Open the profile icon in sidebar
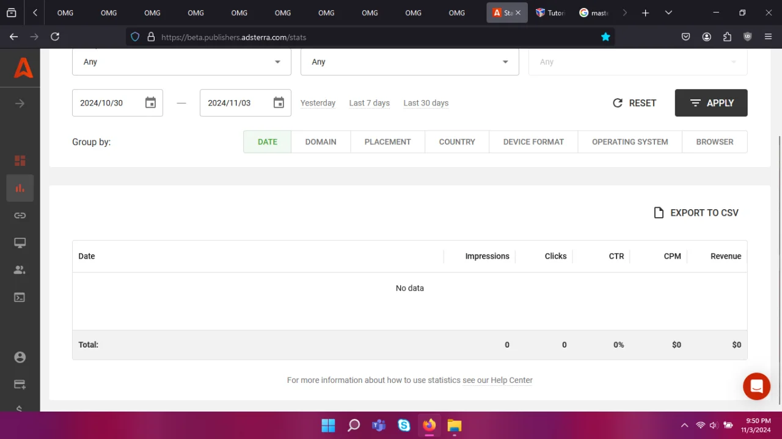This screenshot has height=439, width=782. (x=20, y=357)
